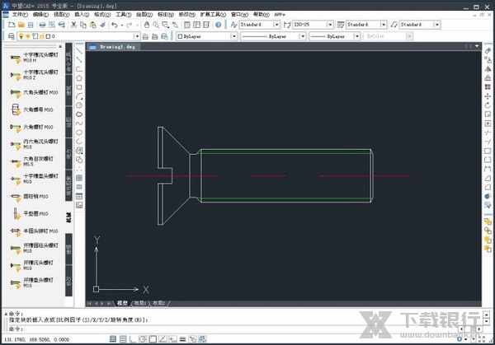Open the 编辑(E) menu
The image size is (495, 345).
40,15
